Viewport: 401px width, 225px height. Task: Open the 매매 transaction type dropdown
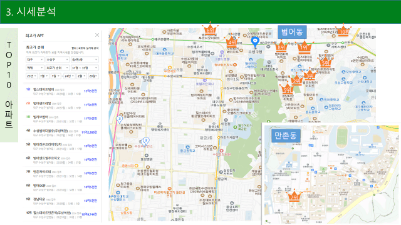(35, 67)
